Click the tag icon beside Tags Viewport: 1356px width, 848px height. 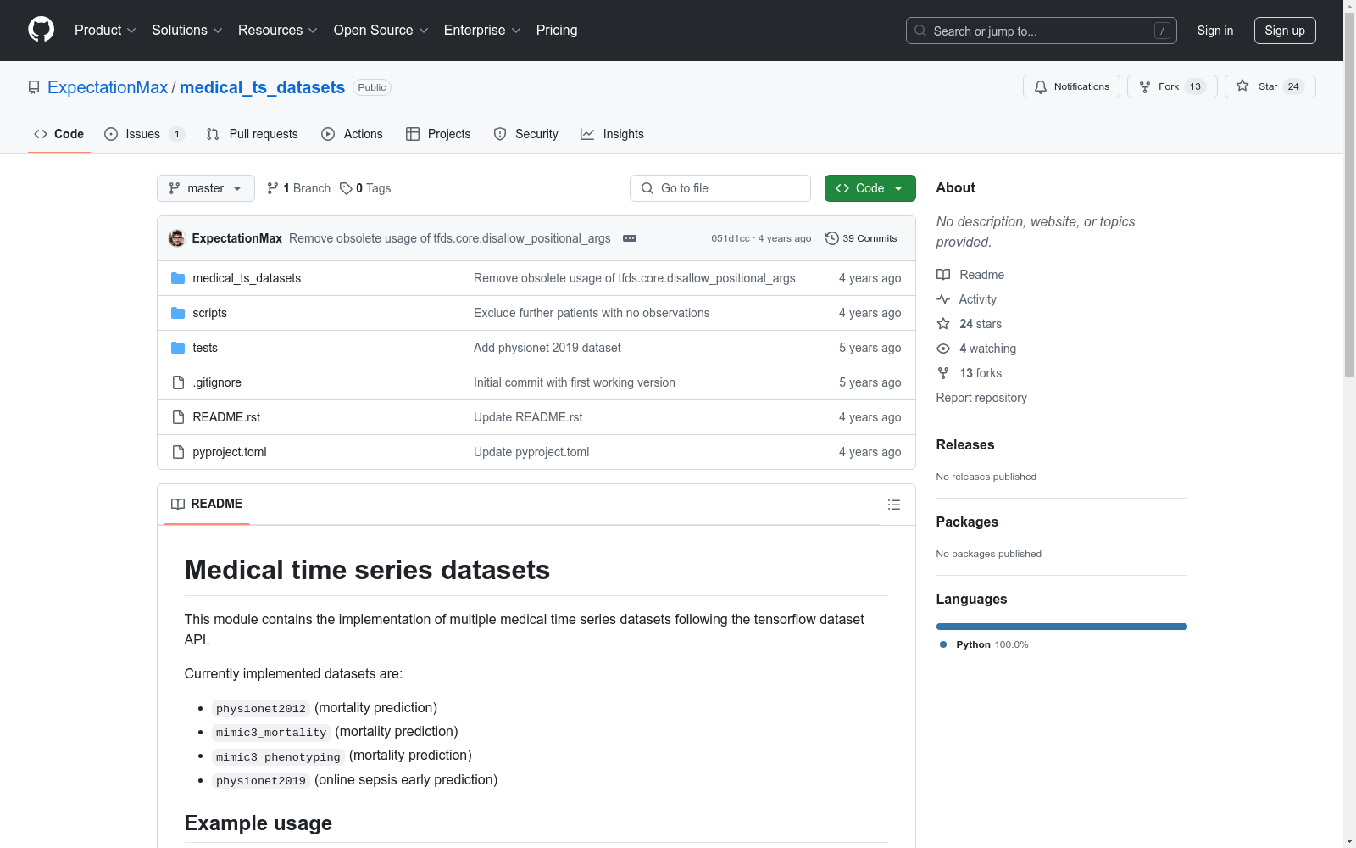coord(346,188)
